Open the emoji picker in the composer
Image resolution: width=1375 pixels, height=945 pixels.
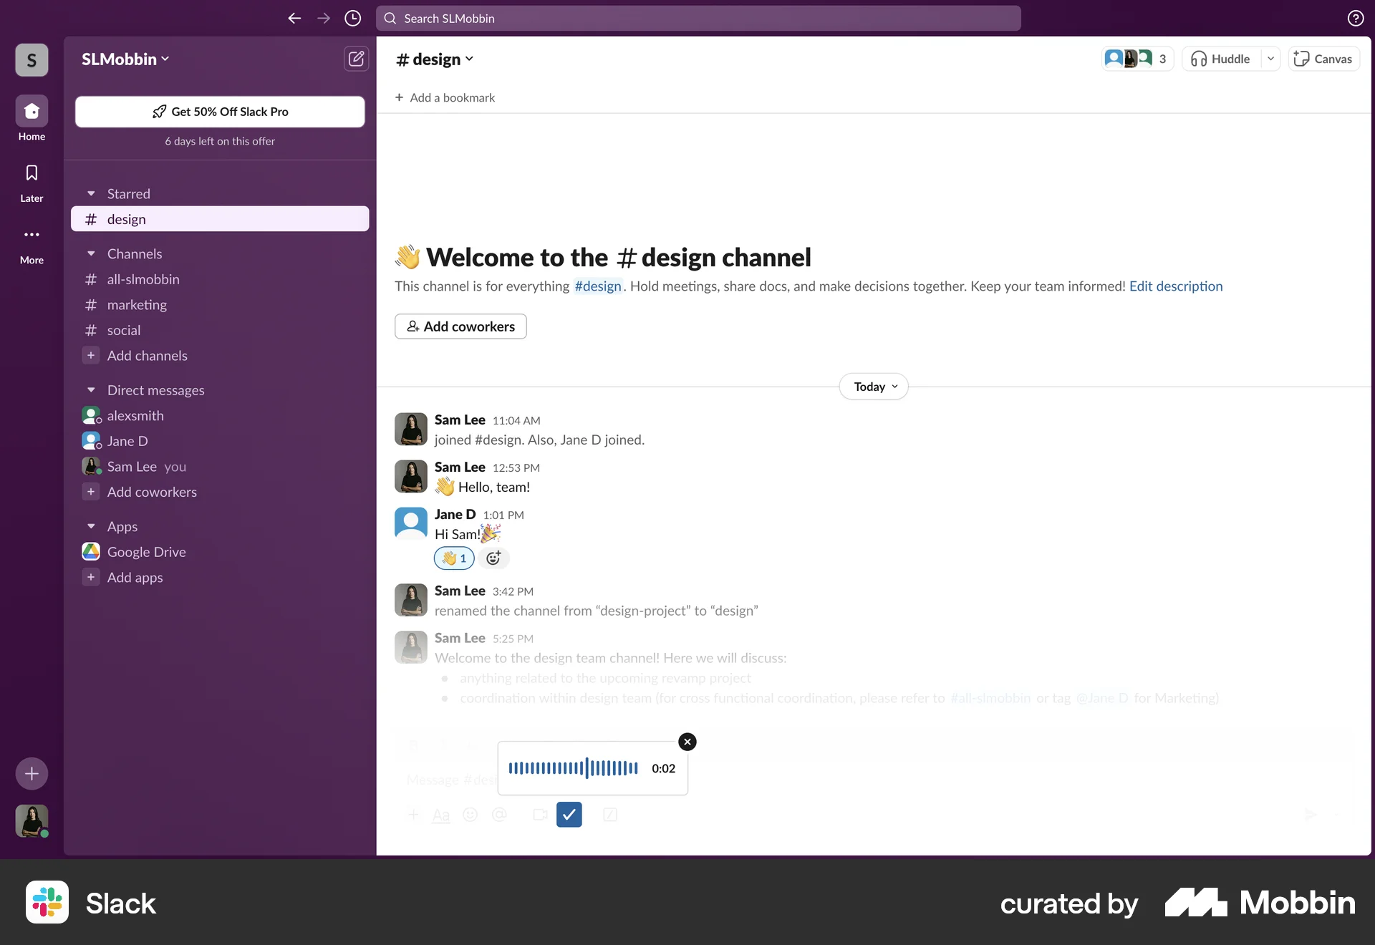(471, 815)
